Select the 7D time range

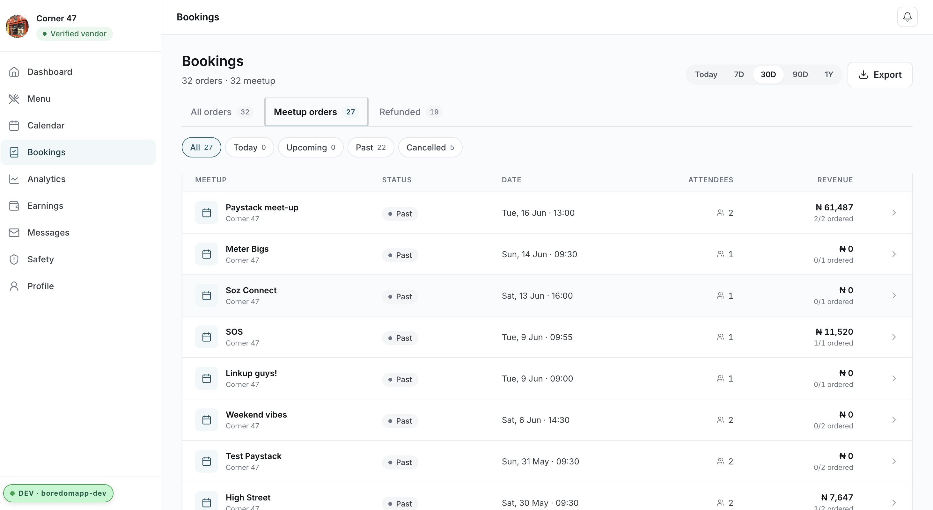pos(738,75)
